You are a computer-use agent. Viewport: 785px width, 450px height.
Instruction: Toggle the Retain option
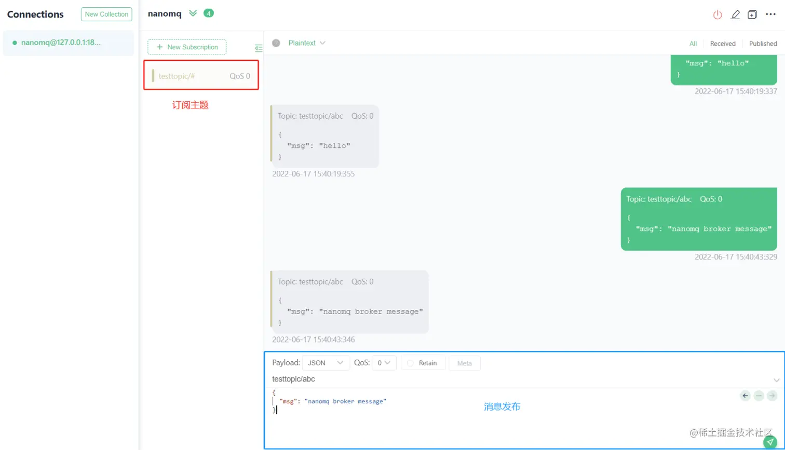[x=423, y=363]
